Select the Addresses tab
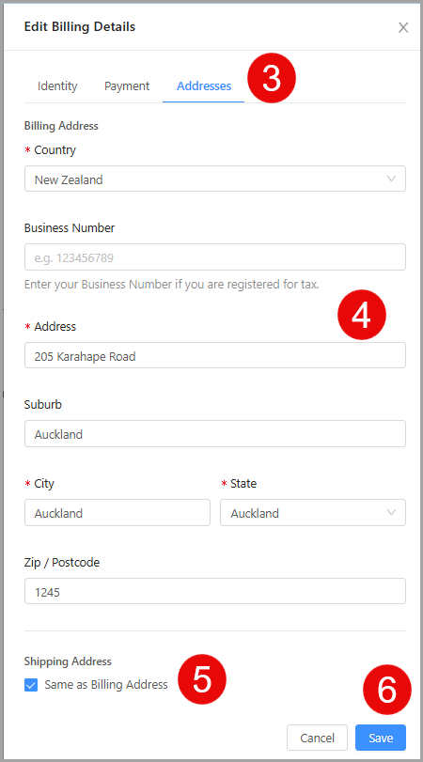The height and width of the screenshot is (762, 423). point(204,86)
